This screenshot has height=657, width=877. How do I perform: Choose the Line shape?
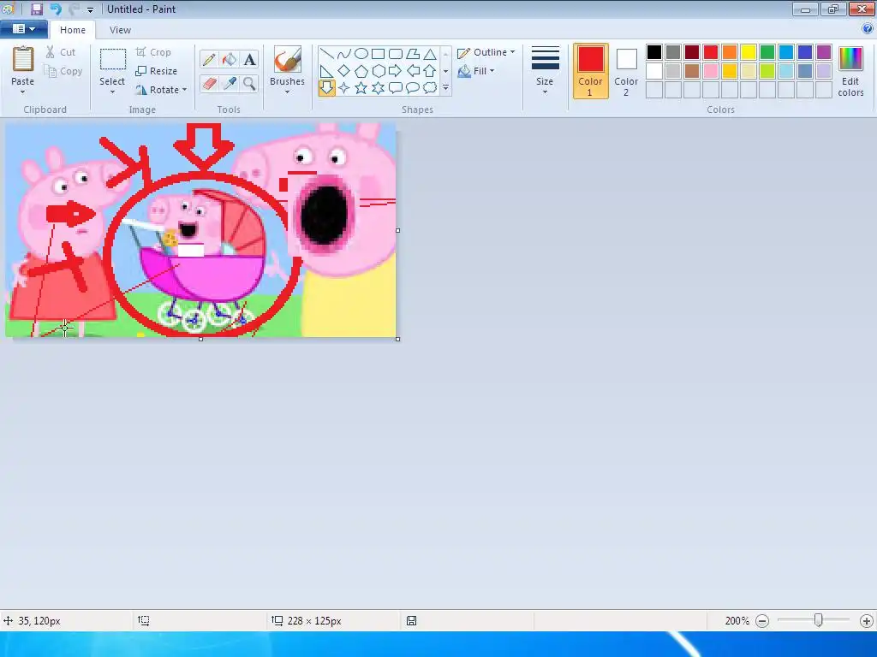point(327,54)
